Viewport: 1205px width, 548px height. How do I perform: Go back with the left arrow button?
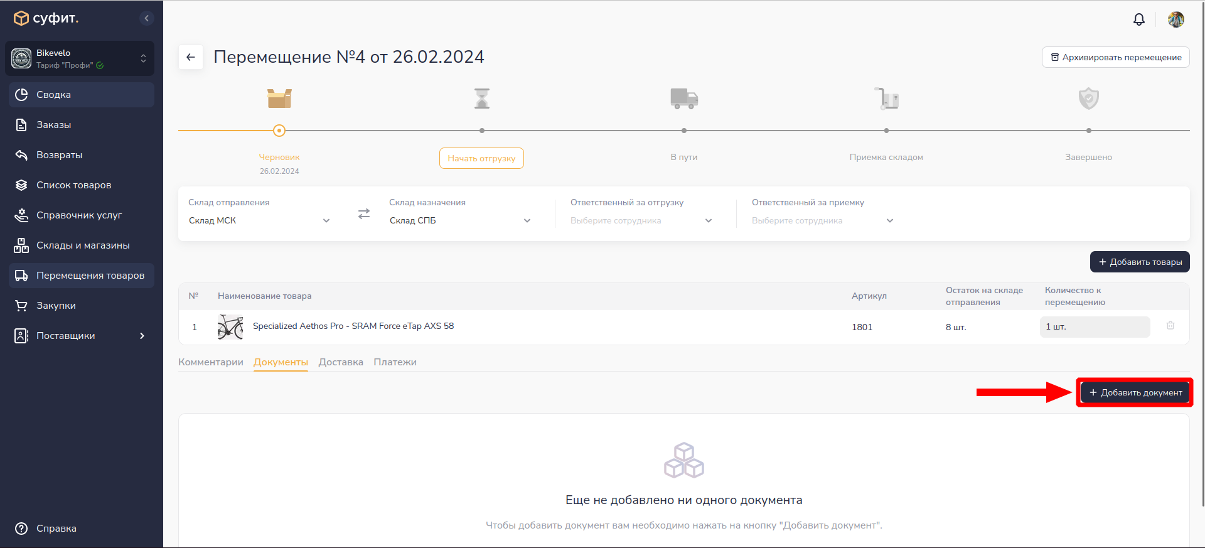click(191, 57)
